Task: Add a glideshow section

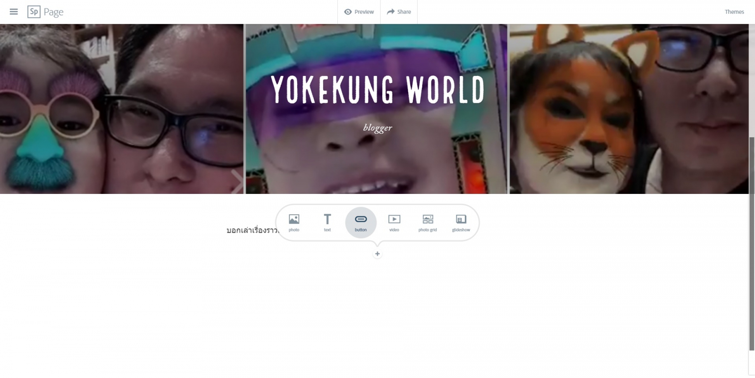Action: pos(461,223)
